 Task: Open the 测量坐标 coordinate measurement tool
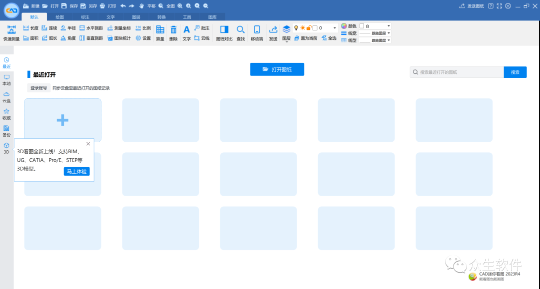tap(119, 28)
